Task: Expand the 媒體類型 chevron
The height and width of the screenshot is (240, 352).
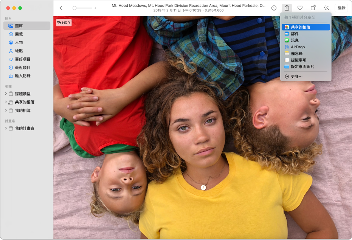Action: click(x=6, y=94)
